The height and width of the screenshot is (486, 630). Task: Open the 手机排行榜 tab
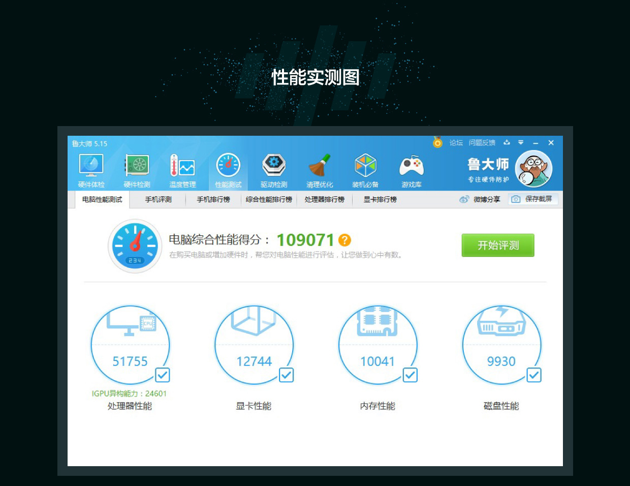tap(213, 199)
